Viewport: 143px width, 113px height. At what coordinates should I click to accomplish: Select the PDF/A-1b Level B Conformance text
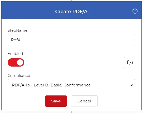(x=51, y=85)
